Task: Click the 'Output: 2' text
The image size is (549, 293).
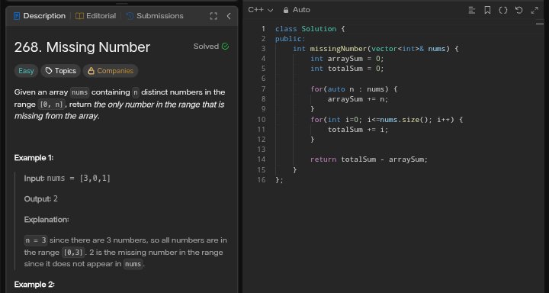Action: (x=41, y=199)
